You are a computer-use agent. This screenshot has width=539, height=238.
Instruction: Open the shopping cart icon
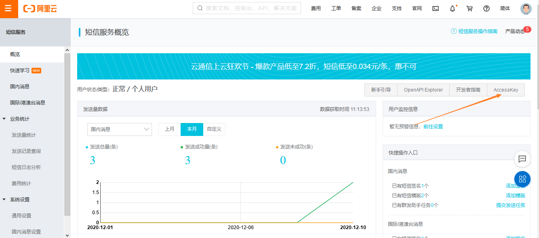pos(470,8)
